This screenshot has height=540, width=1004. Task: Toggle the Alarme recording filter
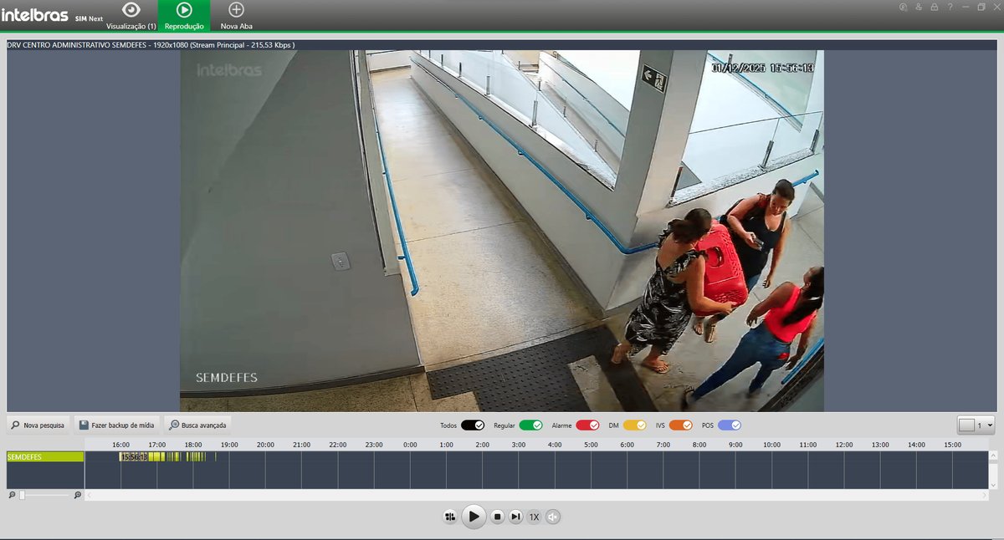tap(587, 425)
